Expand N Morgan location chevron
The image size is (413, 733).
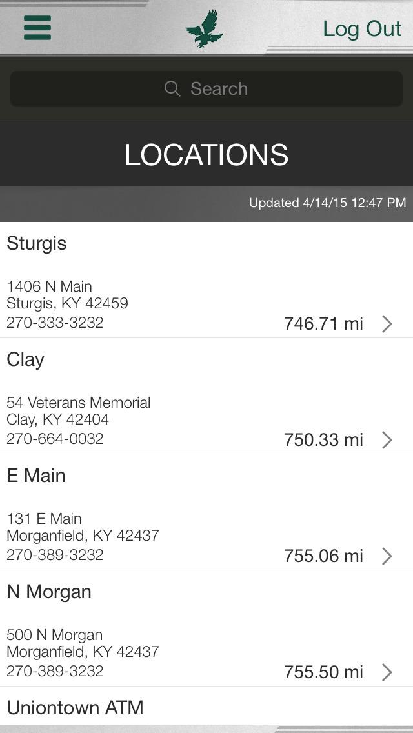[387, 672]
